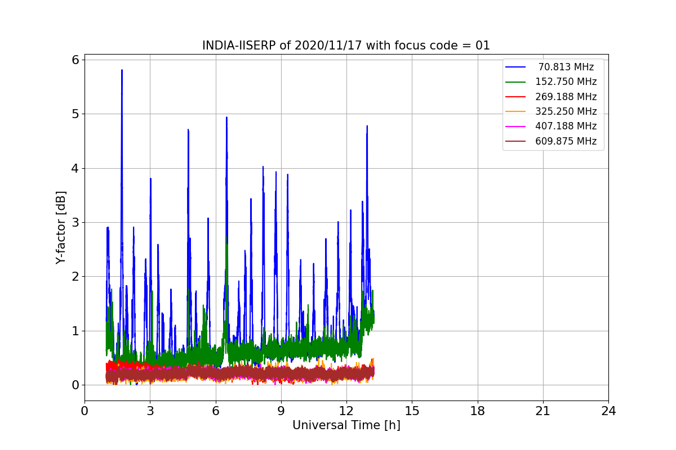The height and width of the screenshot is (450, 676).
Task: Select the '609.875 MHz' legend label
Action: (x=566, y=141)
